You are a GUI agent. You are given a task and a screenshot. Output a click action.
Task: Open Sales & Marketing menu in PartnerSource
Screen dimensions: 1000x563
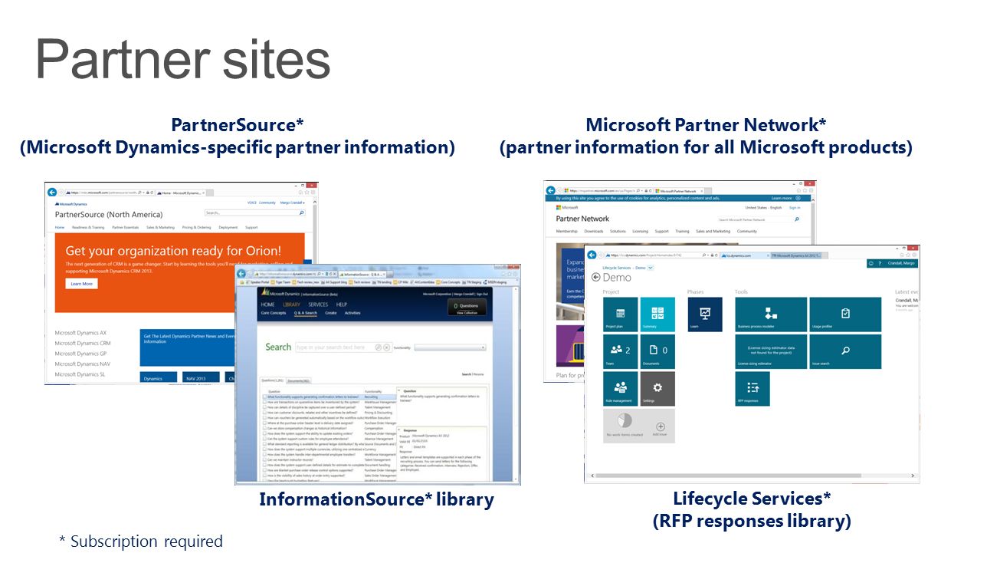[160, 228]
